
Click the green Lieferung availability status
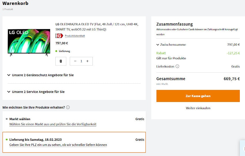(x=64, y=51)
